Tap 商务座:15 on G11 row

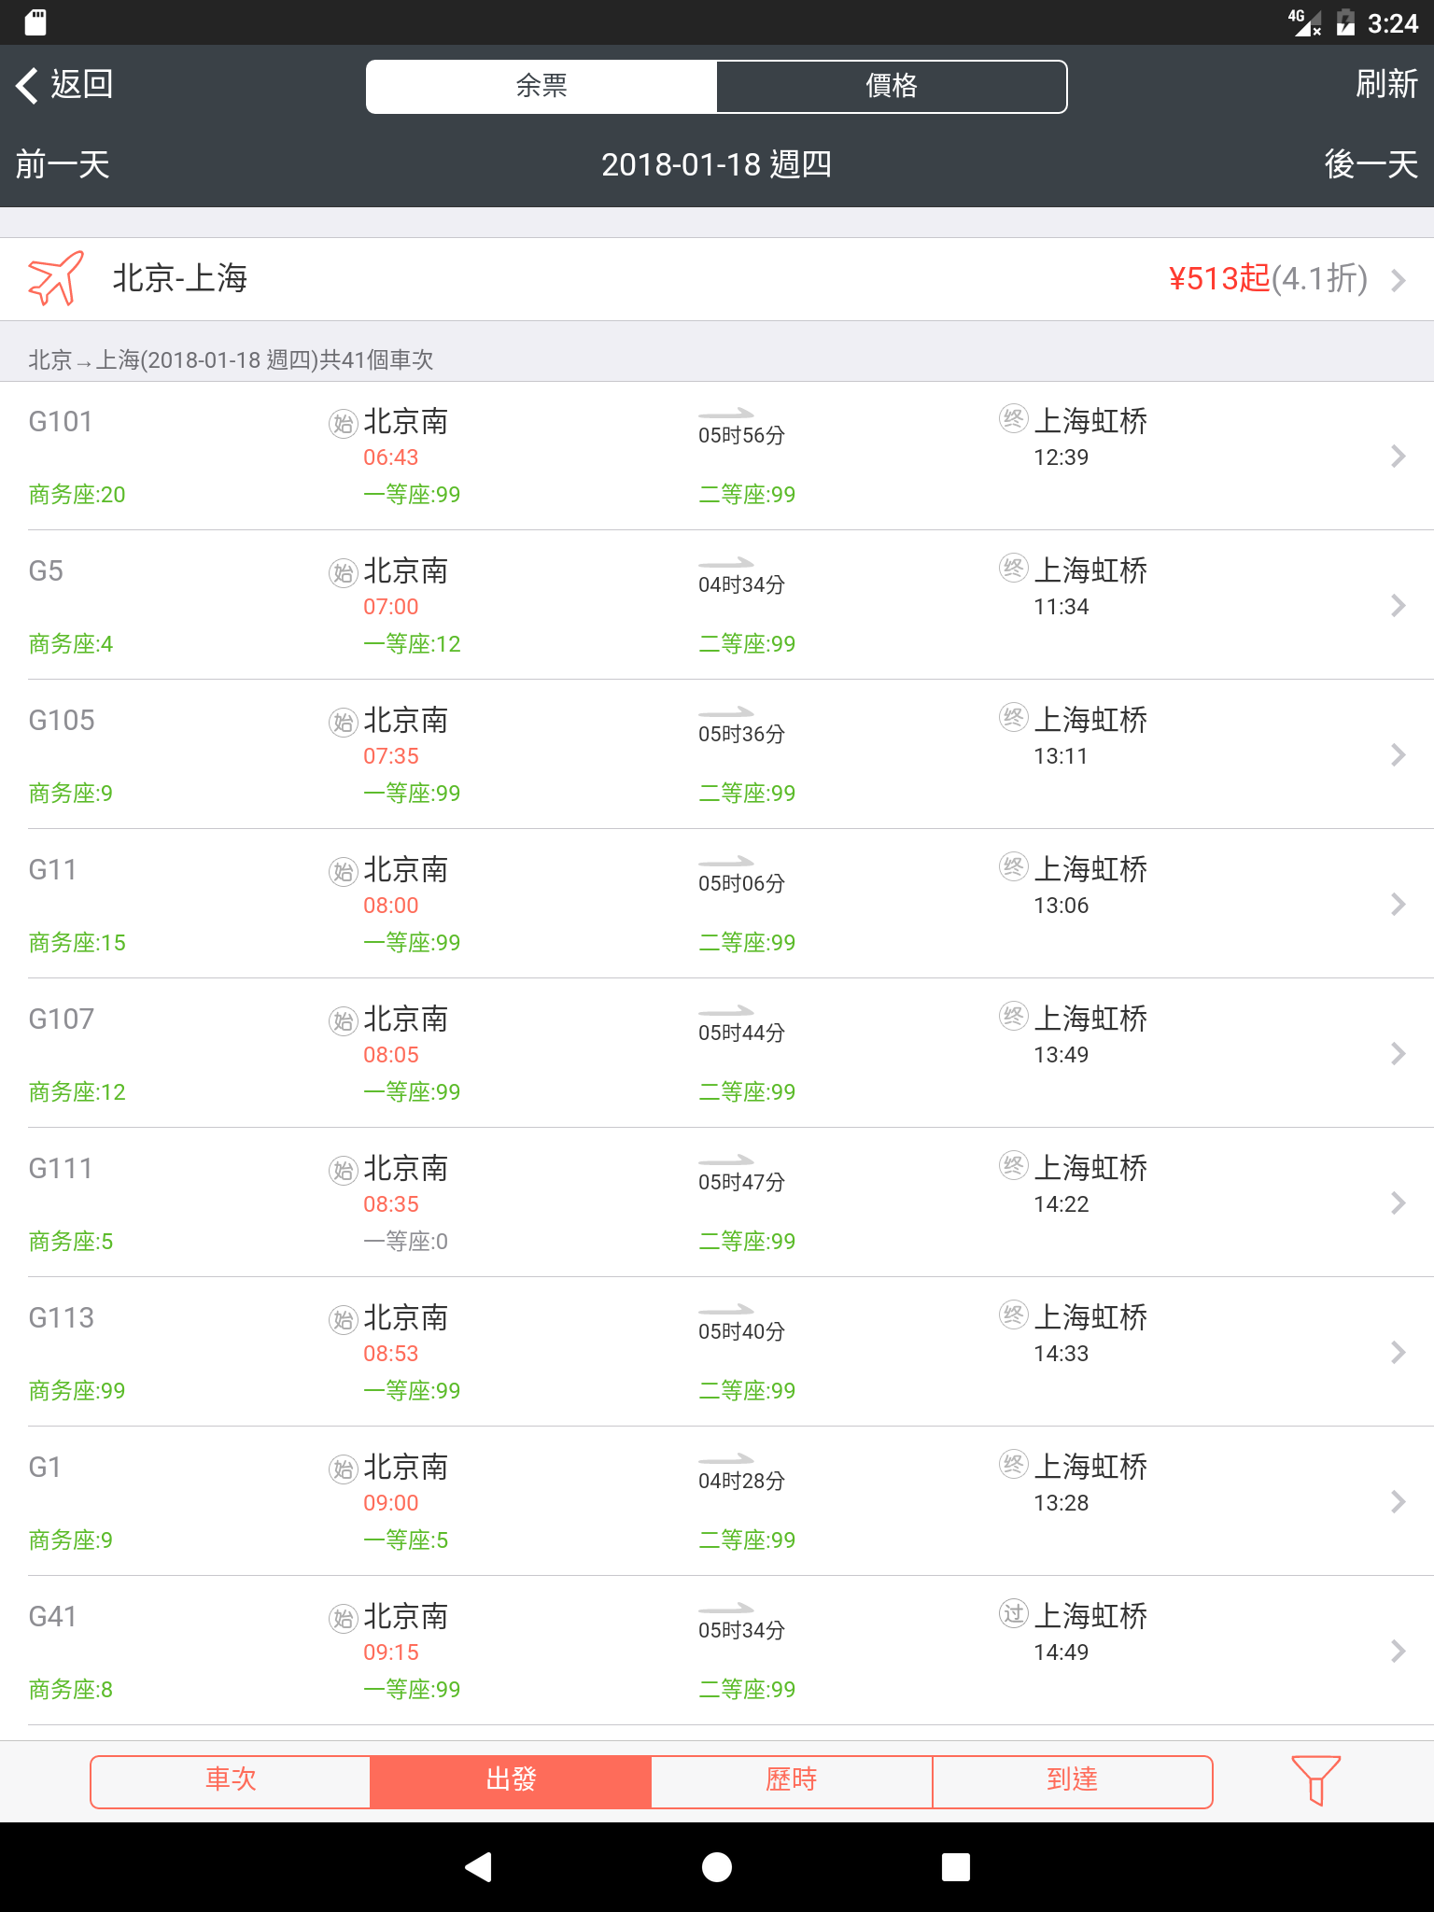(77, 943)
